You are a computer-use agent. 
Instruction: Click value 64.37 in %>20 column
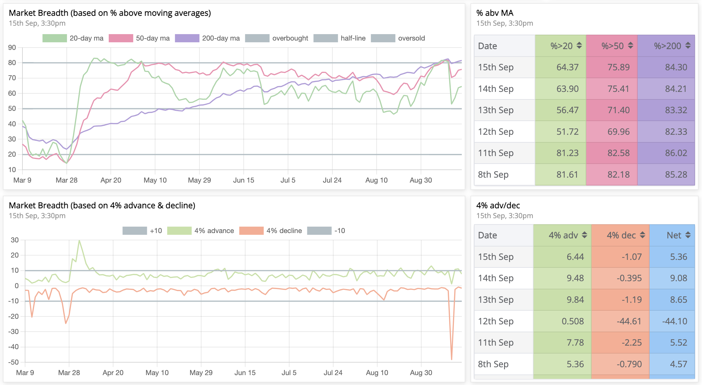[x=567, y=67]
